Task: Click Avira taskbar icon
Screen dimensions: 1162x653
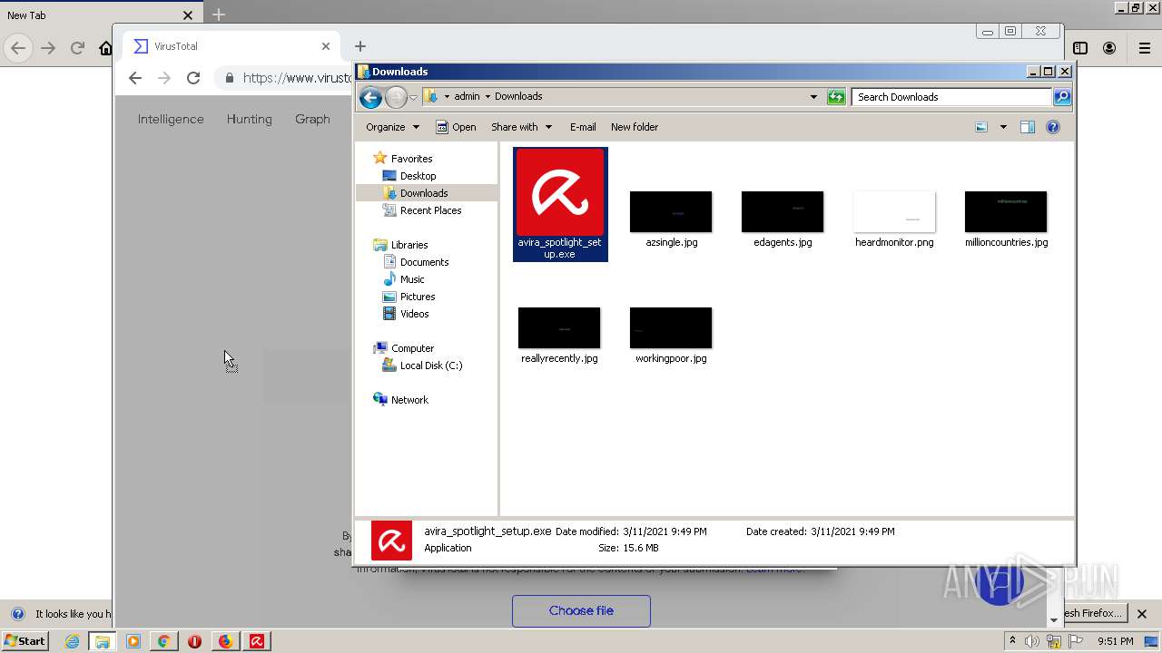Action: tap(256, 641)
